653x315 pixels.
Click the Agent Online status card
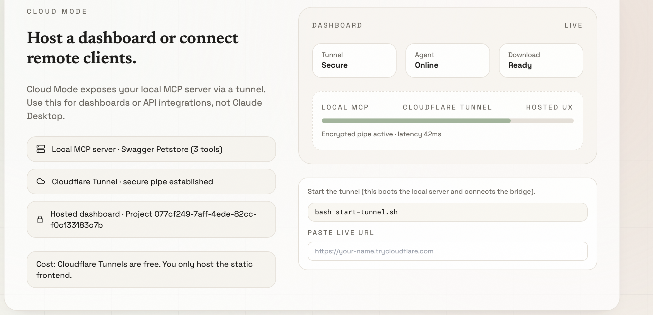(x=447, y=60)
